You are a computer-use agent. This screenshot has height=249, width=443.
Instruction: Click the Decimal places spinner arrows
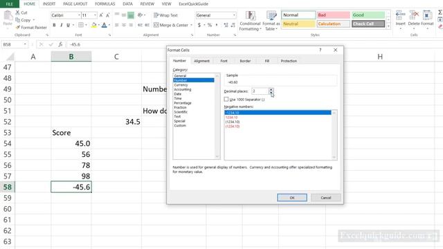coord(271,91)
